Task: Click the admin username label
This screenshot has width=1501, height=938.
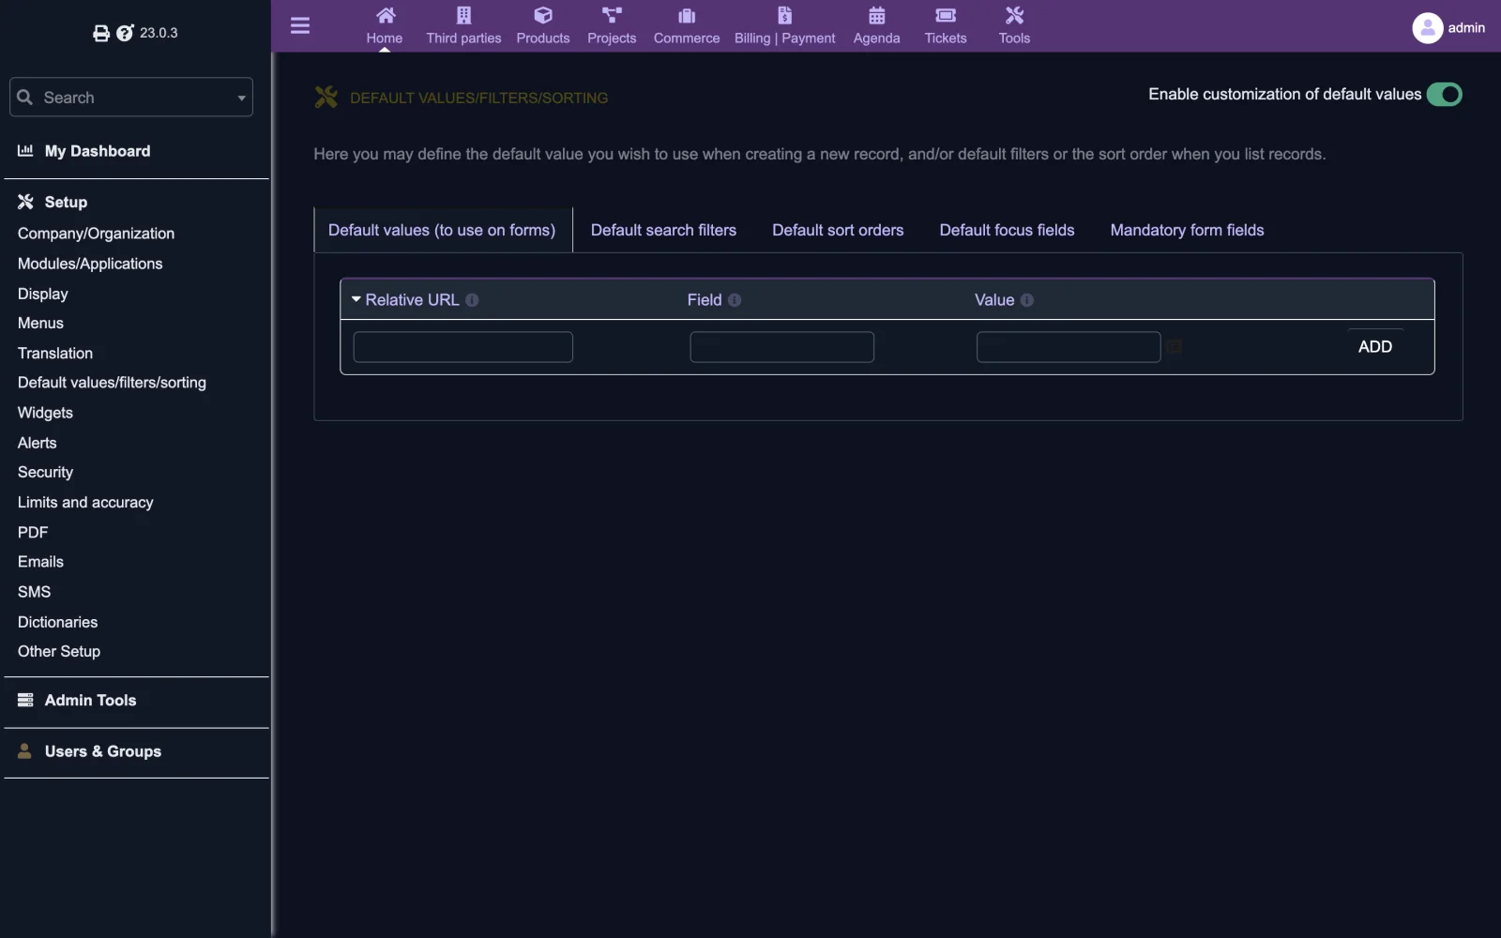Action: coord(1466,28)
